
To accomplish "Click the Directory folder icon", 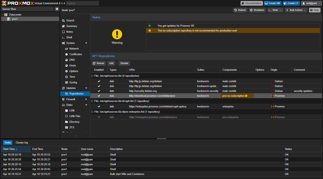I will pos(66,122).
